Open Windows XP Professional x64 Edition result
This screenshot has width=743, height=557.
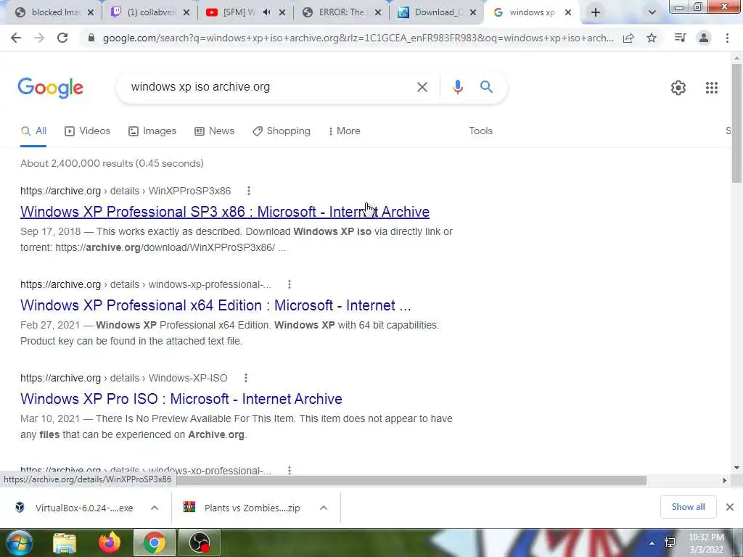215,305
